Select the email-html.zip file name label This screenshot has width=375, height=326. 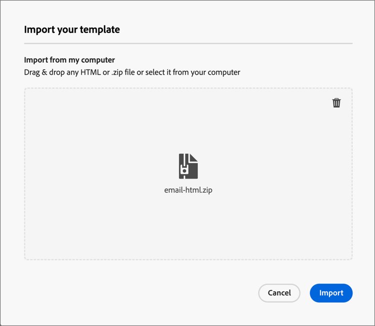tap(188, 190)
